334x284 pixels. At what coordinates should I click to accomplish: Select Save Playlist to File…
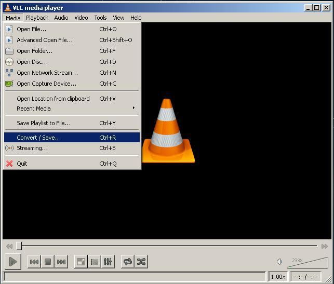72,123
